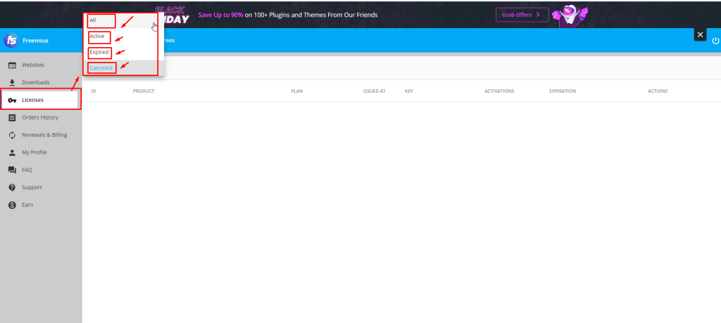Open the Orders History section
Viewport: 721px width, 323px height.
point(41,118)
